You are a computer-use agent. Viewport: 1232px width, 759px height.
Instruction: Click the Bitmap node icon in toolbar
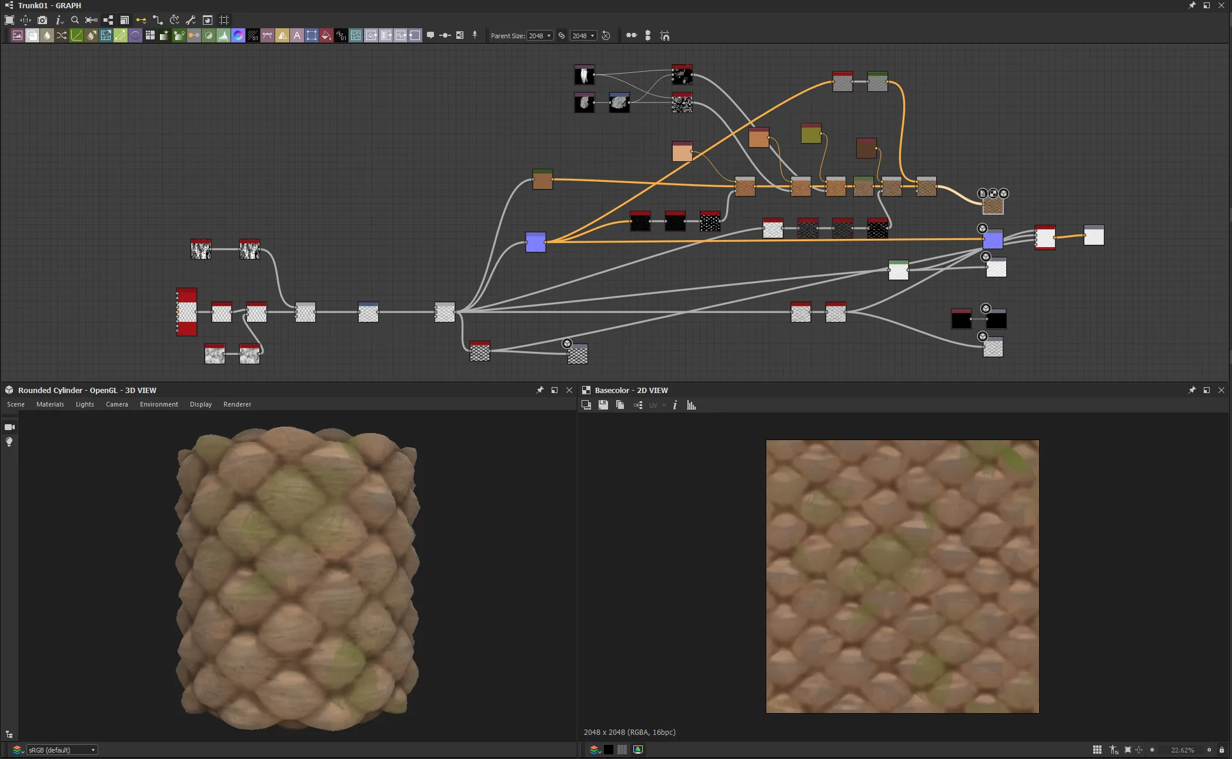point(18,36)
